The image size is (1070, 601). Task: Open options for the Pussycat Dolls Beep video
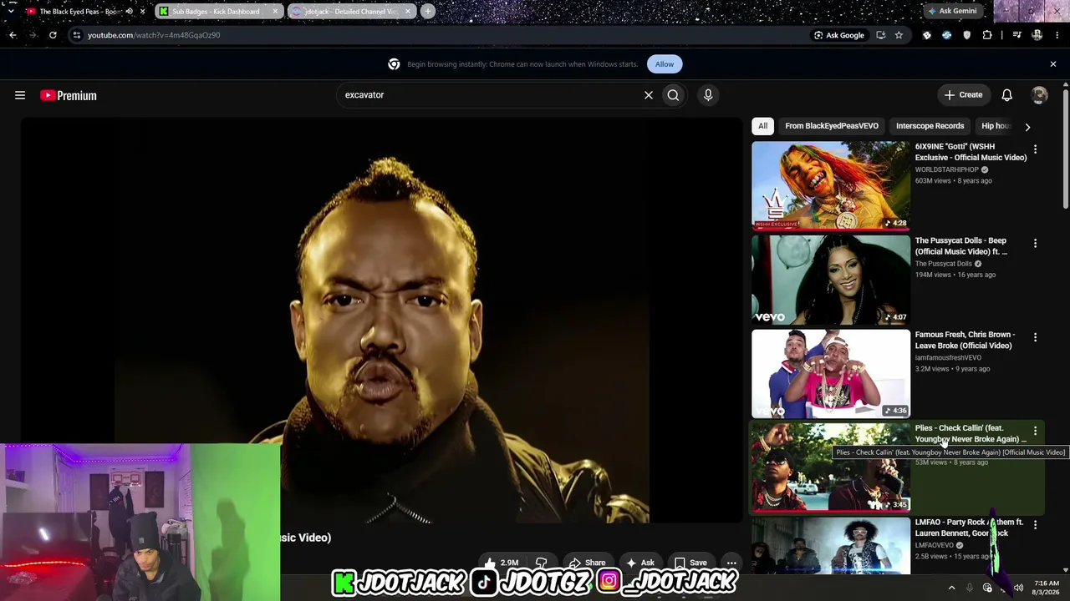(x=1035, y=244)
